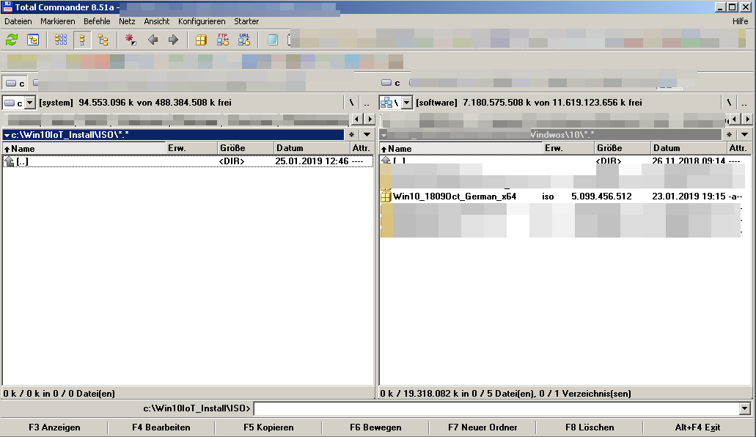Click the directory tree view icon
The width and height of the screenshot is (756, 437).
click(103, 40)
